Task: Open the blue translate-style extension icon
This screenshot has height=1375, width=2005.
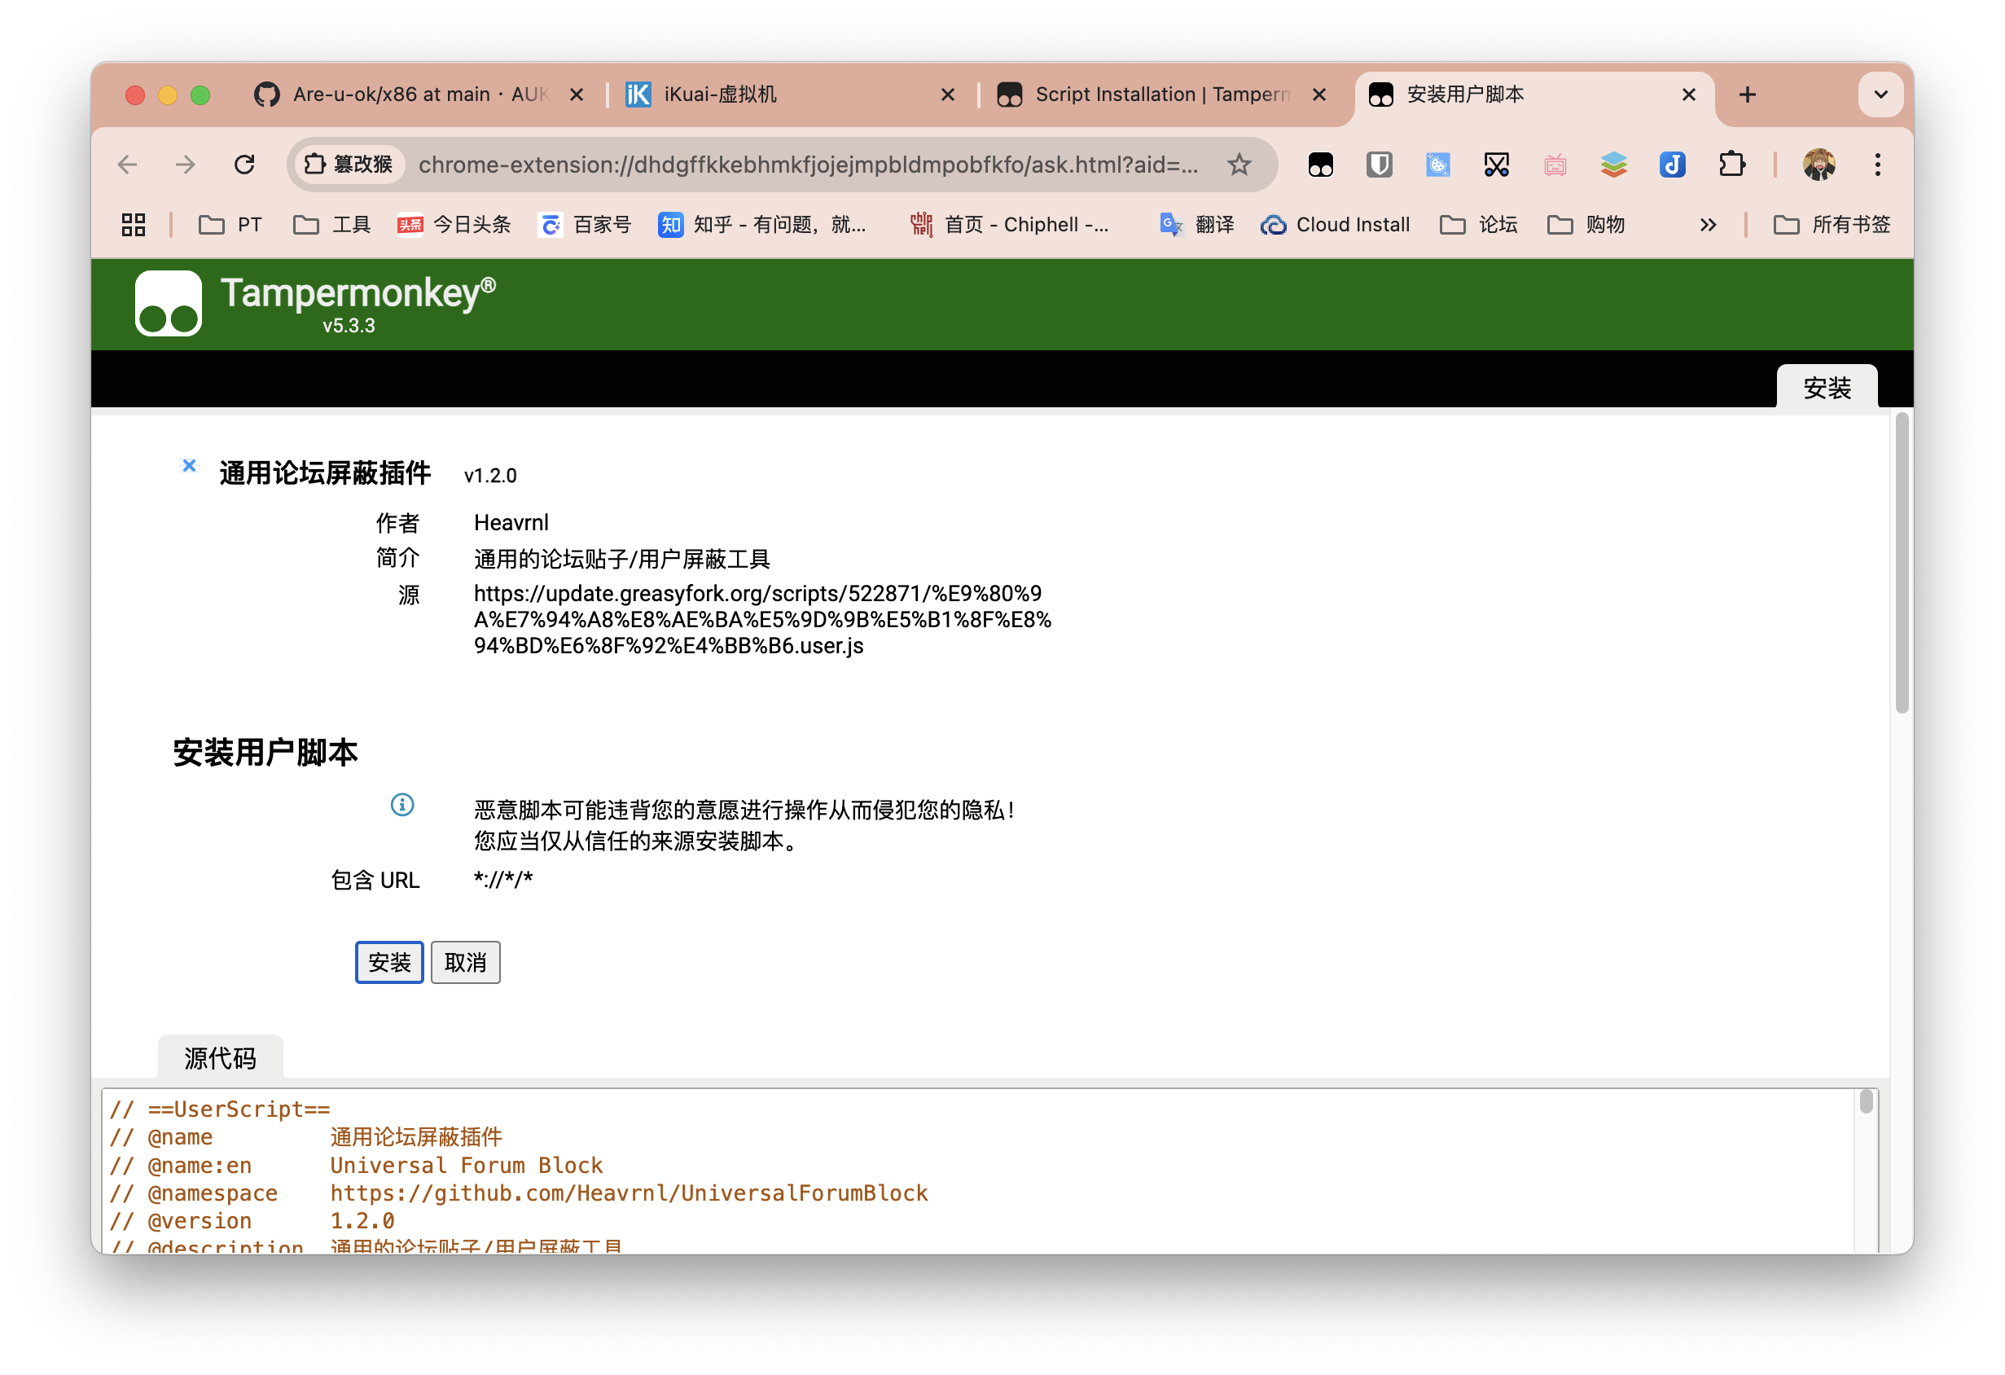Action: point(1437,164)
